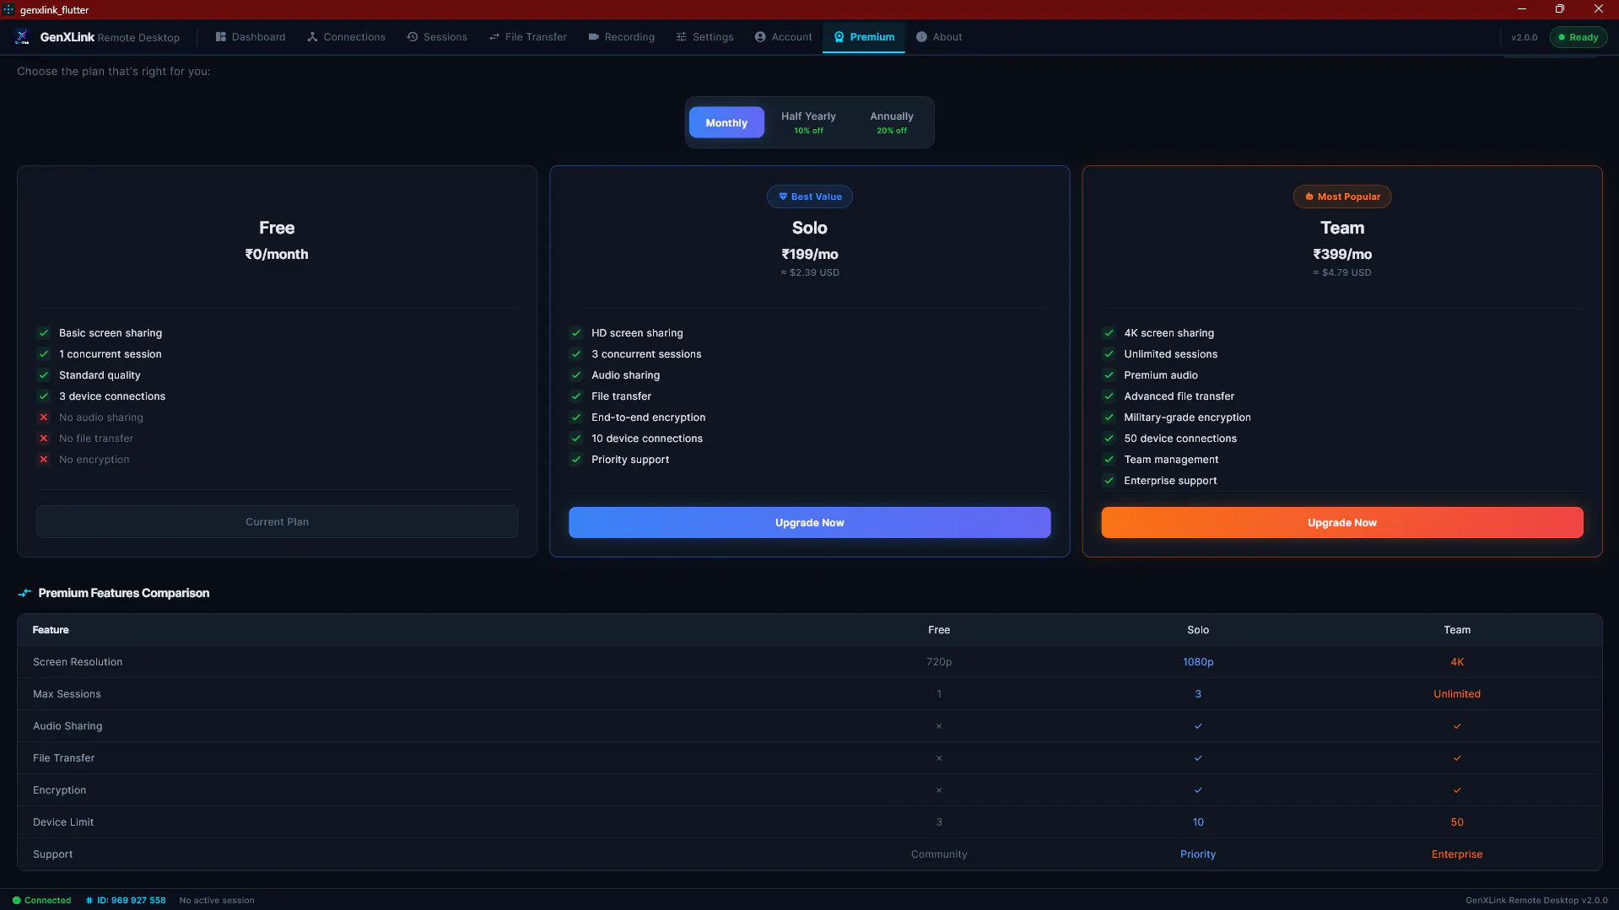The height and width of the screenshot is (910, 1619).
Task: Click the ₹399/mo Team price
Action: (x=1341, y=254)
